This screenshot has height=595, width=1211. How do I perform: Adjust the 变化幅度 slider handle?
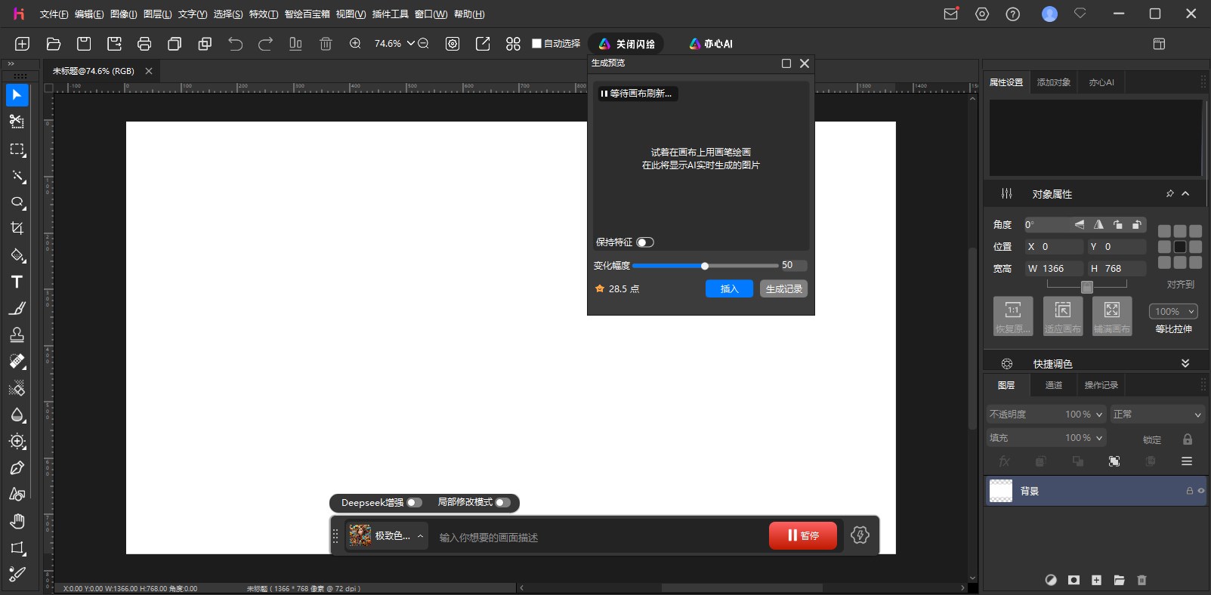click(x=705, y=266)
